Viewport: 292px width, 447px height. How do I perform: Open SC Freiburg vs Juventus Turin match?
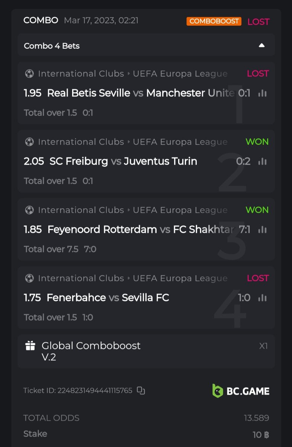(x=123, y=161)
